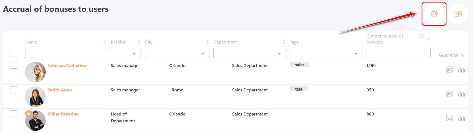Open bar chart statistics for Johnson Catherine
Viewport: 473px width, 133px height.
click(462, 70)
